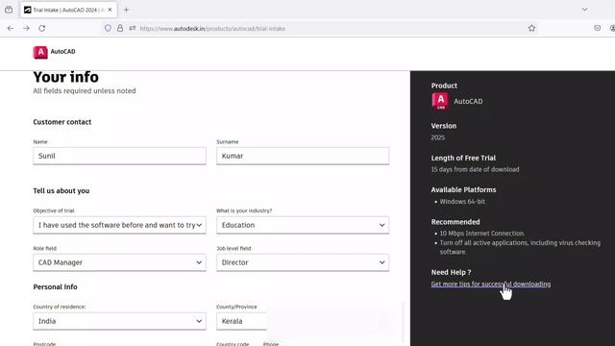Open the Job level field dropdown

303,262
